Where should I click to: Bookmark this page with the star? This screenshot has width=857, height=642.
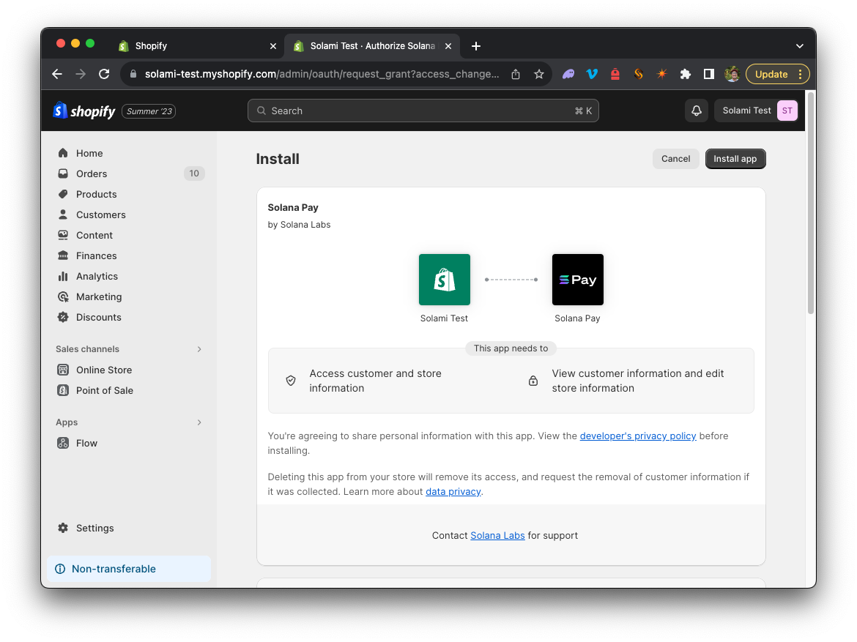tap(539, 75)
